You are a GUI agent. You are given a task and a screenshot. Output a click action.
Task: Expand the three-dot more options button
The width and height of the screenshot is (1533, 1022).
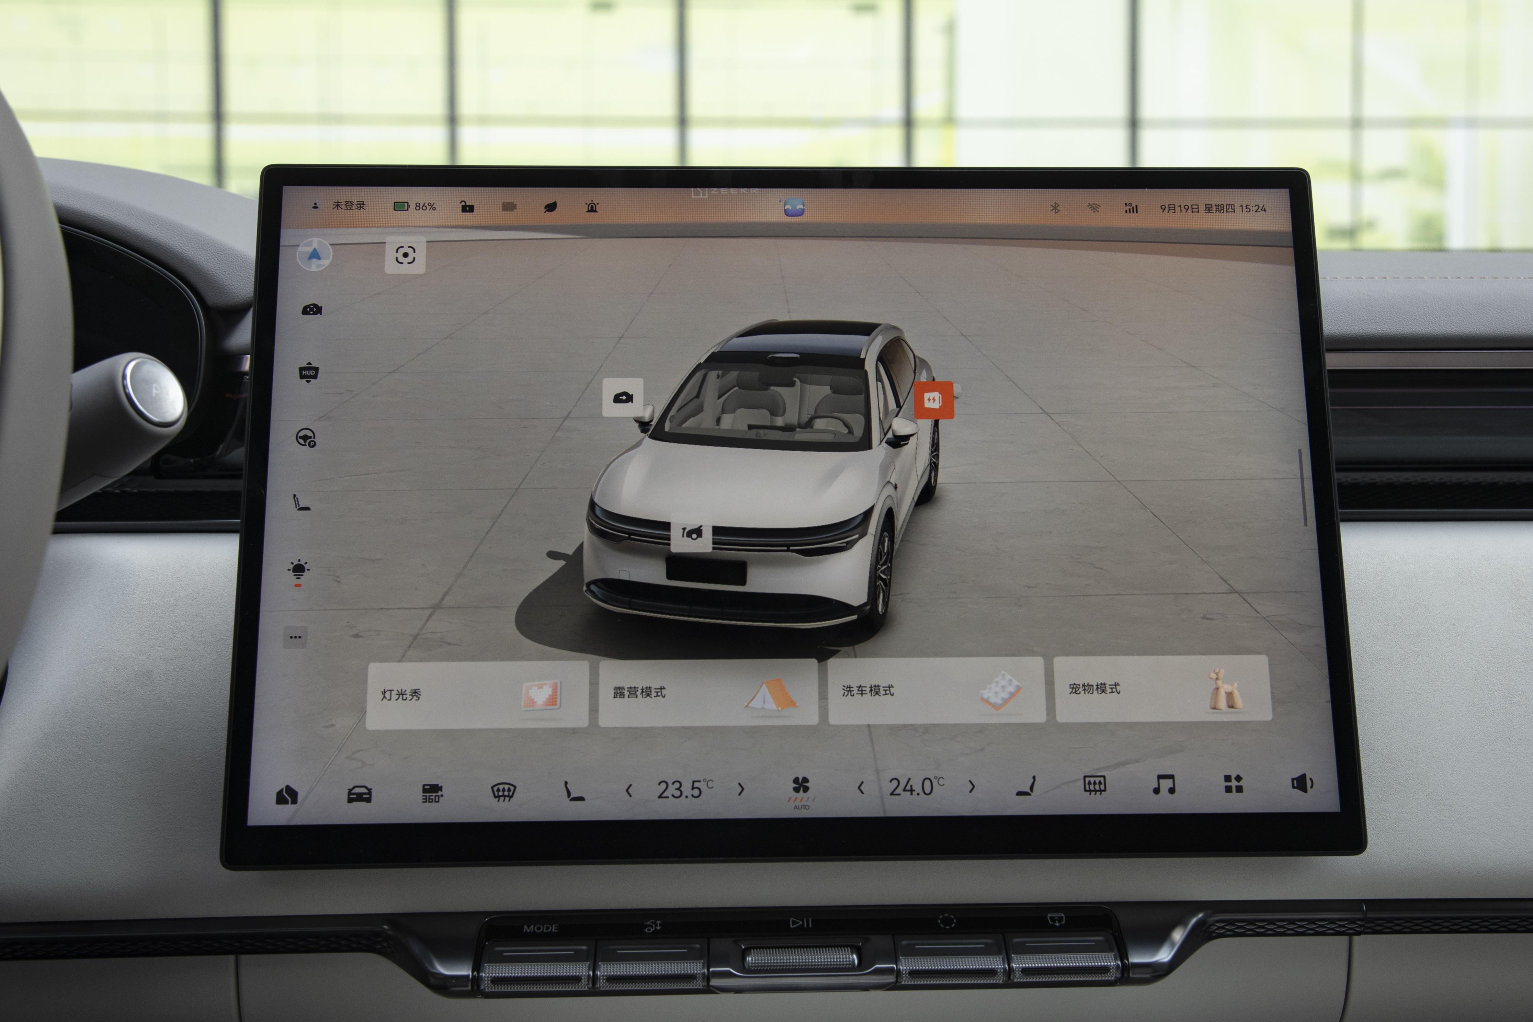click(x=295, y=637)
